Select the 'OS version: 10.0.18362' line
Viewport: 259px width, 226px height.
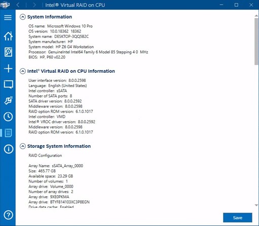55,31
